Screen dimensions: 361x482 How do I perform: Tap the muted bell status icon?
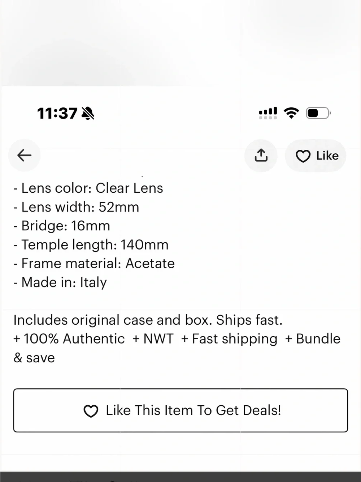88,113
